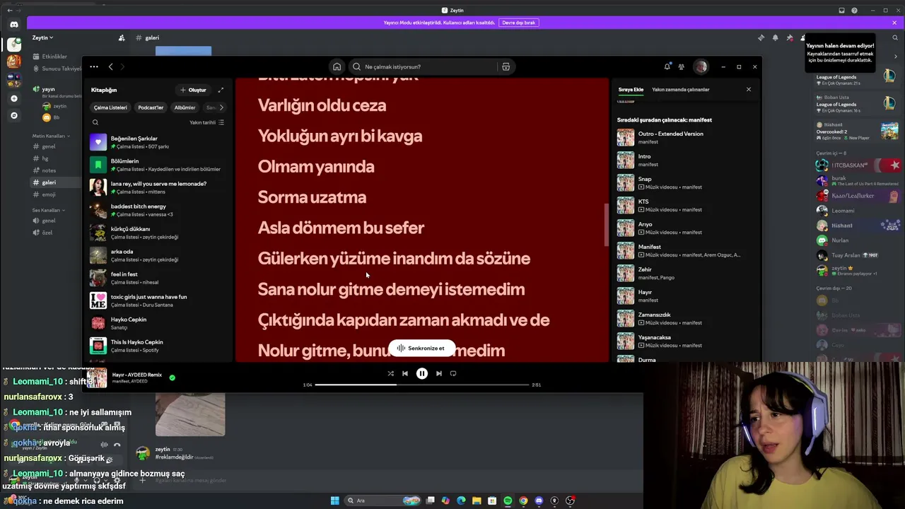Click the Discord search magnifier

(x=895, y=37)
